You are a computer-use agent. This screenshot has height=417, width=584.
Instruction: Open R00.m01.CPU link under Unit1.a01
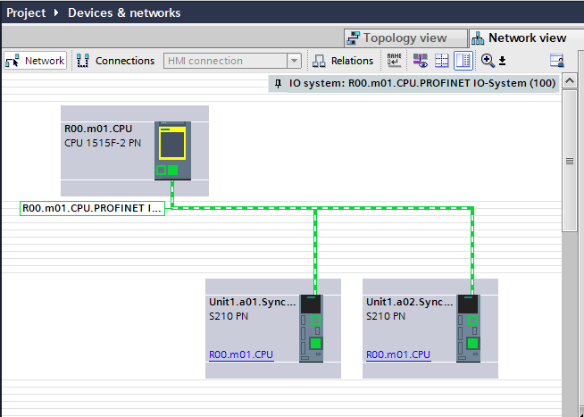241,354
